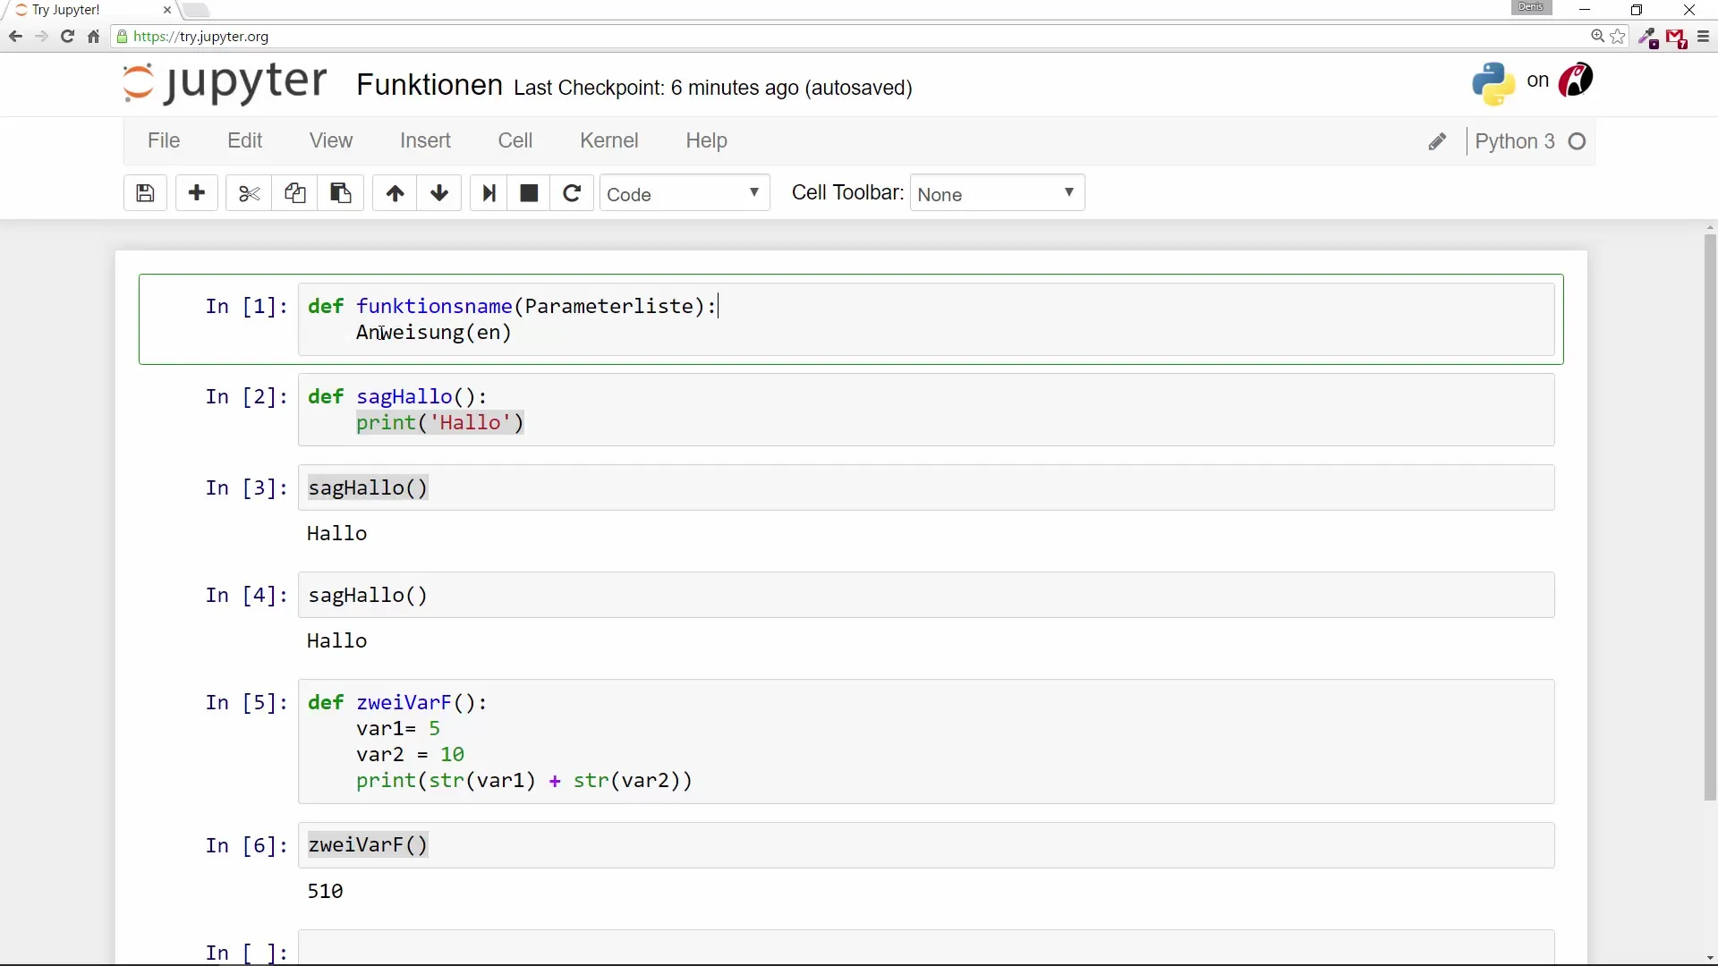
Task: Click the kernel idle circle indicator
Action: point(1578,141)
